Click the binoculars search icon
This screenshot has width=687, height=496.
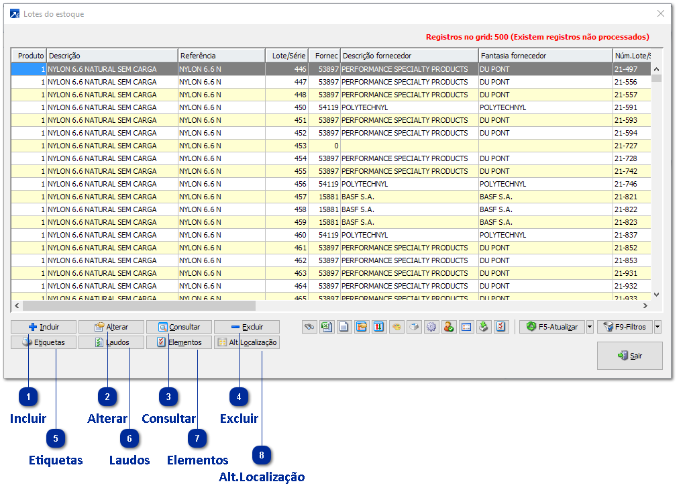tap(309, 327)
